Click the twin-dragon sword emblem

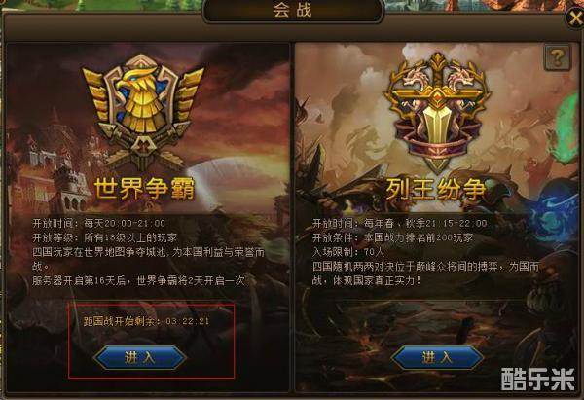coord(436,112)
